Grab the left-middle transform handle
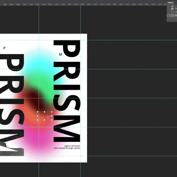The width and height of the screenshot is (177, 177). coord(38,116)
